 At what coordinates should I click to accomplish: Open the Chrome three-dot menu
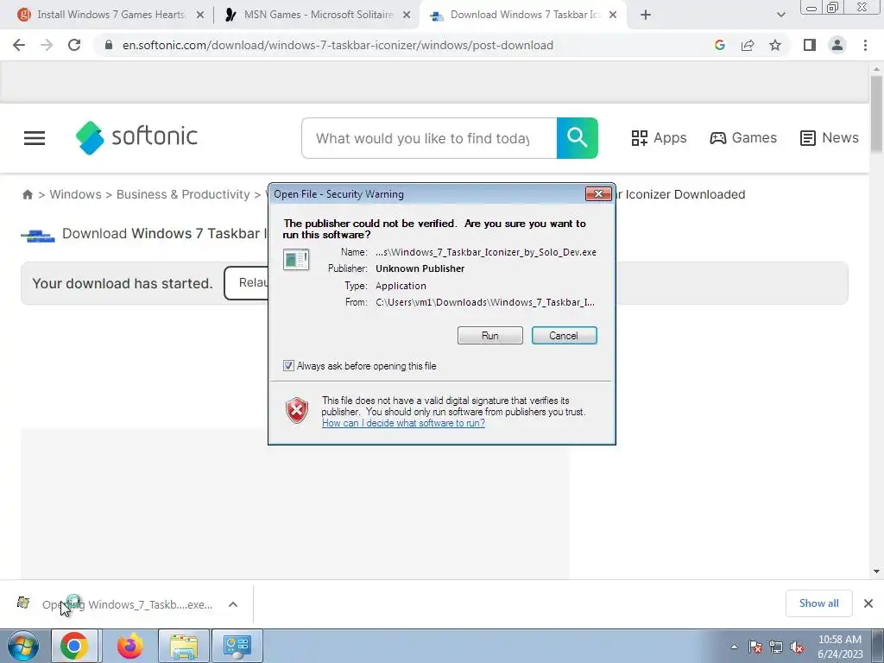(865, 45)
